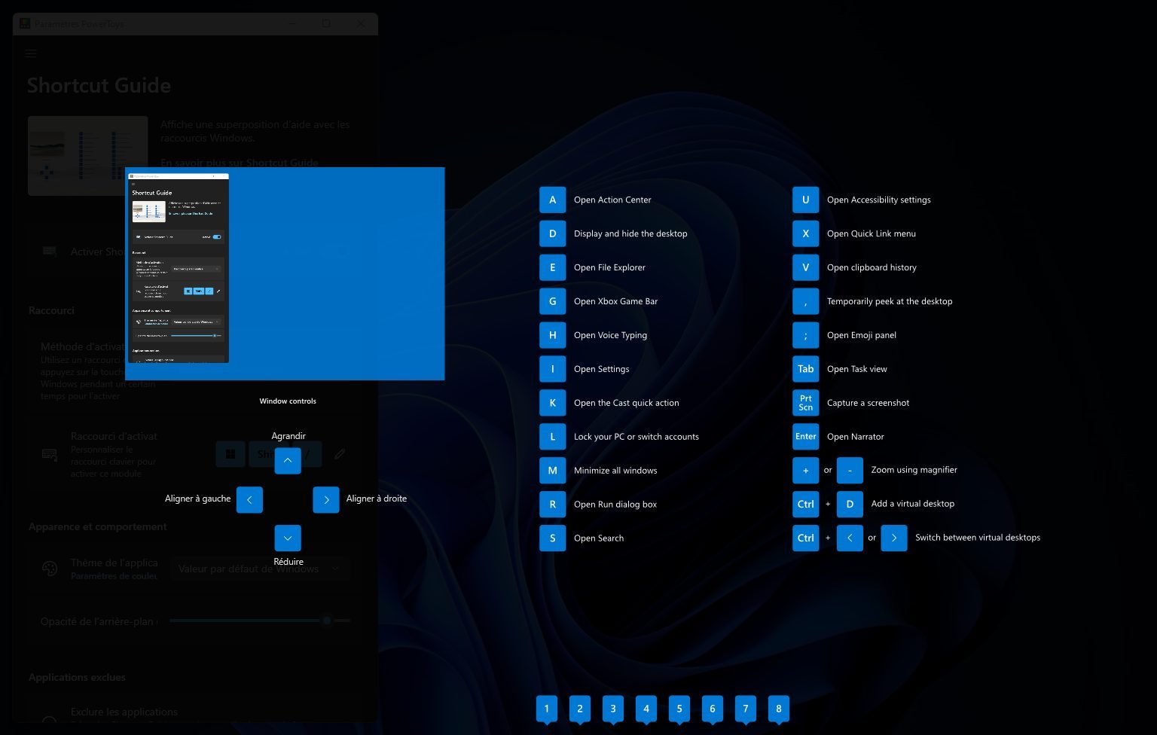Click right arrow key in Switch between virtual desktops row
1157x735 pixels.
click(x=893, y=538)
